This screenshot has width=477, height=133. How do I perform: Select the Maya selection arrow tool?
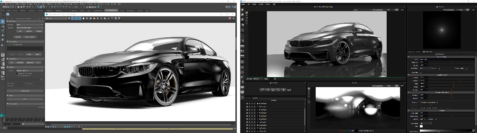(x=3, y=21)
